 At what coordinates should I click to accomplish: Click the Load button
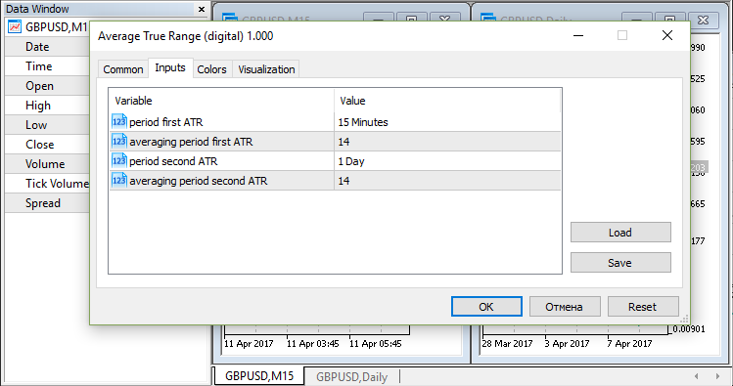click(x=620, y=233)
